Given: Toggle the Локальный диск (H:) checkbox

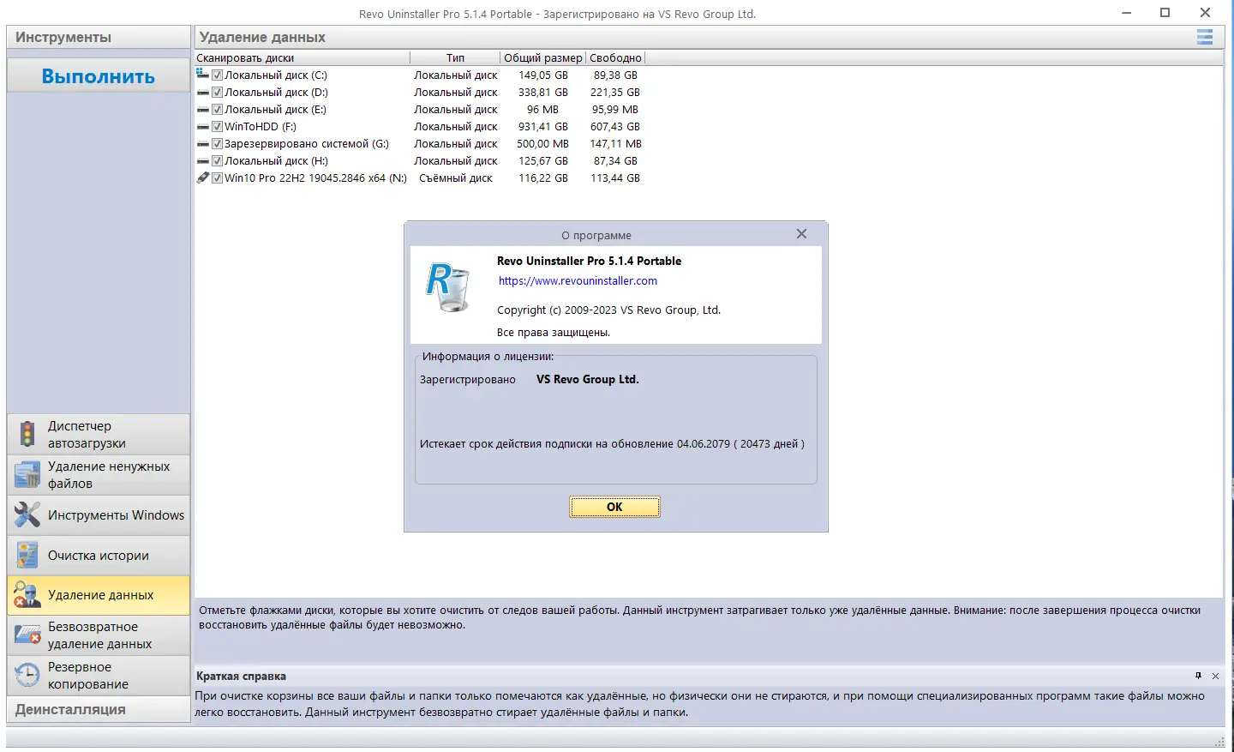Looking at the screenshot, I should click(x=218, y=160).
